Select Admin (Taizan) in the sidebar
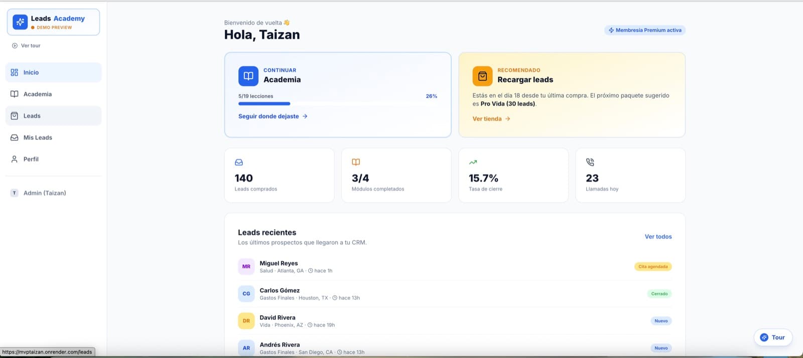Screen dimensions: 803x358 (x=54, y=193)
